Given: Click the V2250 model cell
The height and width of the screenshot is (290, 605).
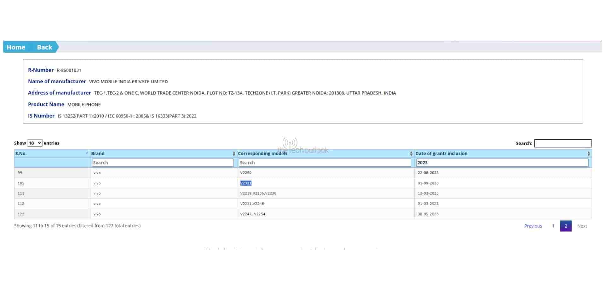Looking at the screenshot, I should [x=246, y=173].
